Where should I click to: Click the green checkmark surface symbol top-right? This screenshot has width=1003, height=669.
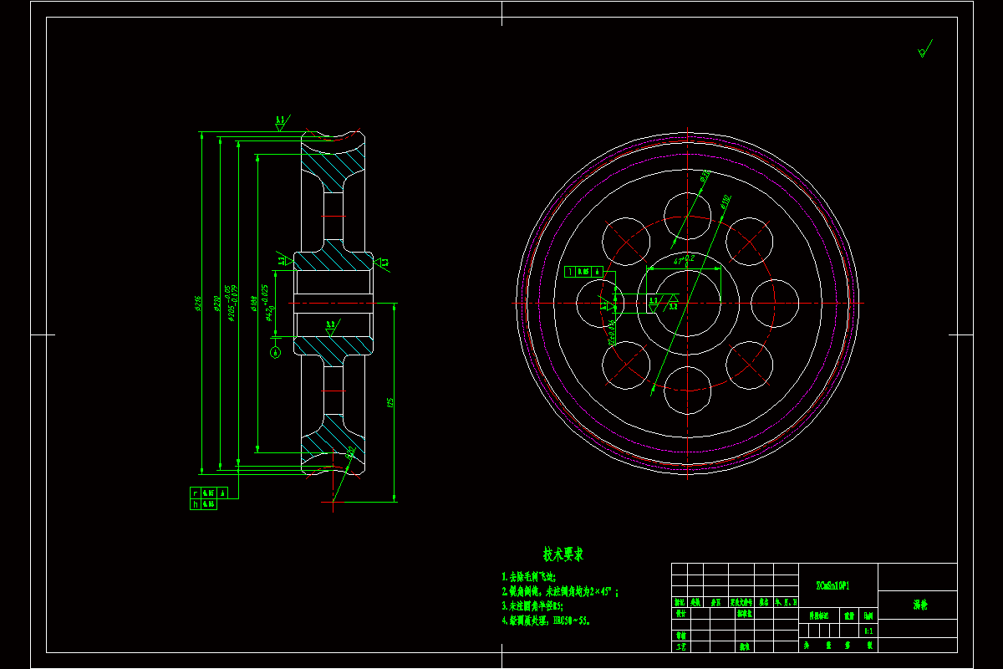coord(924,49)
